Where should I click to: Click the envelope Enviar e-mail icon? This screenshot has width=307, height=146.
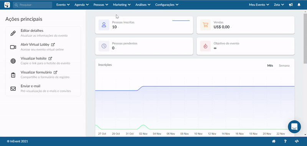pos(13,89)
